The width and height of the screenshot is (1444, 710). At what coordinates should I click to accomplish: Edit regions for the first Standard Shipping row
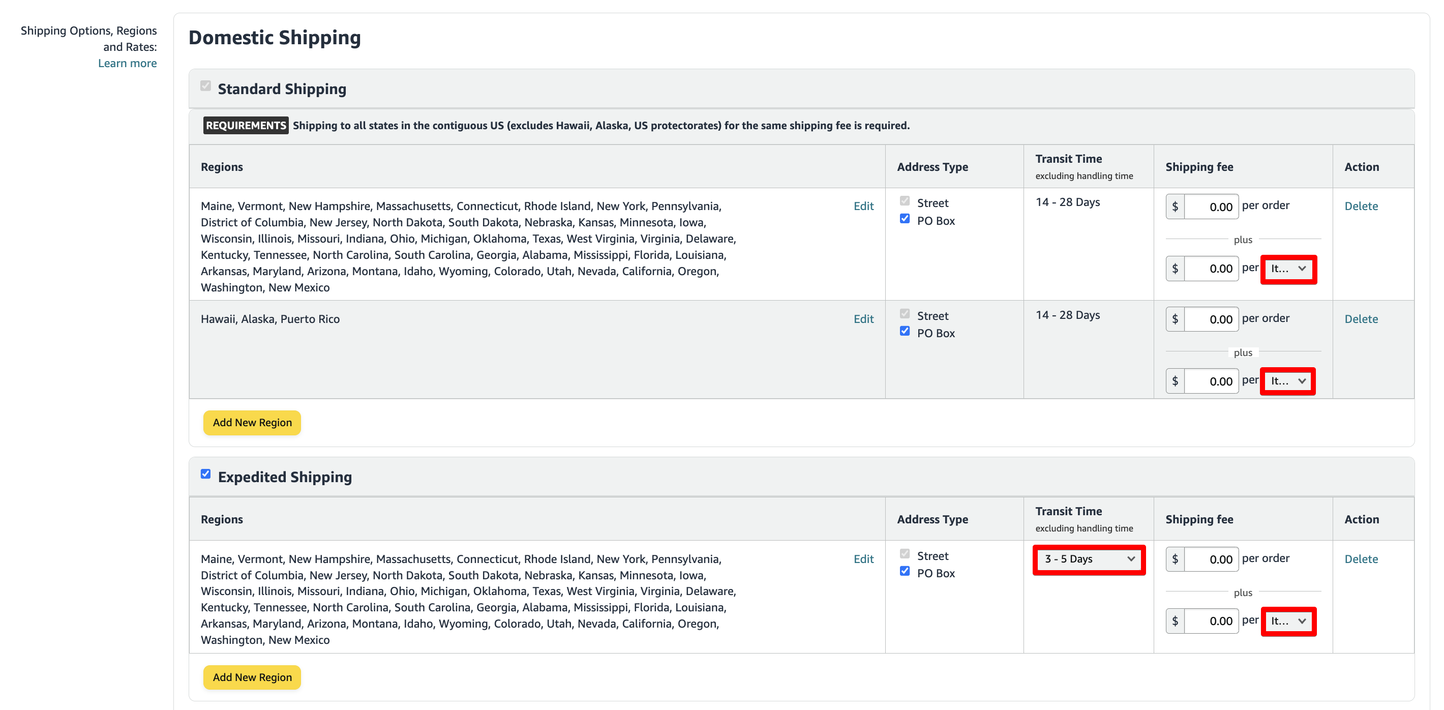[863, 206]
